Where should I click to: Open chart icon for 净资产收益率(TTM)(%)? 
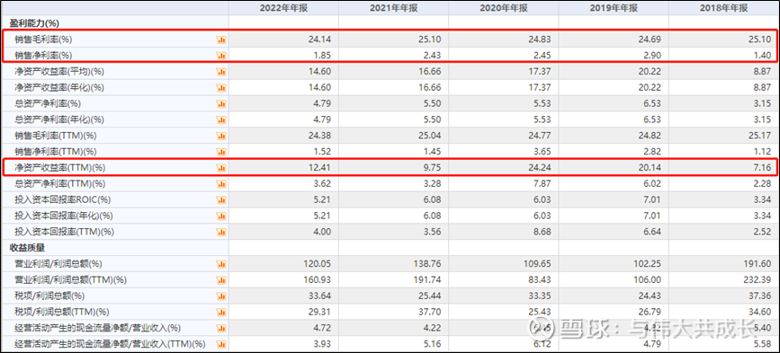tap(221, 168)
